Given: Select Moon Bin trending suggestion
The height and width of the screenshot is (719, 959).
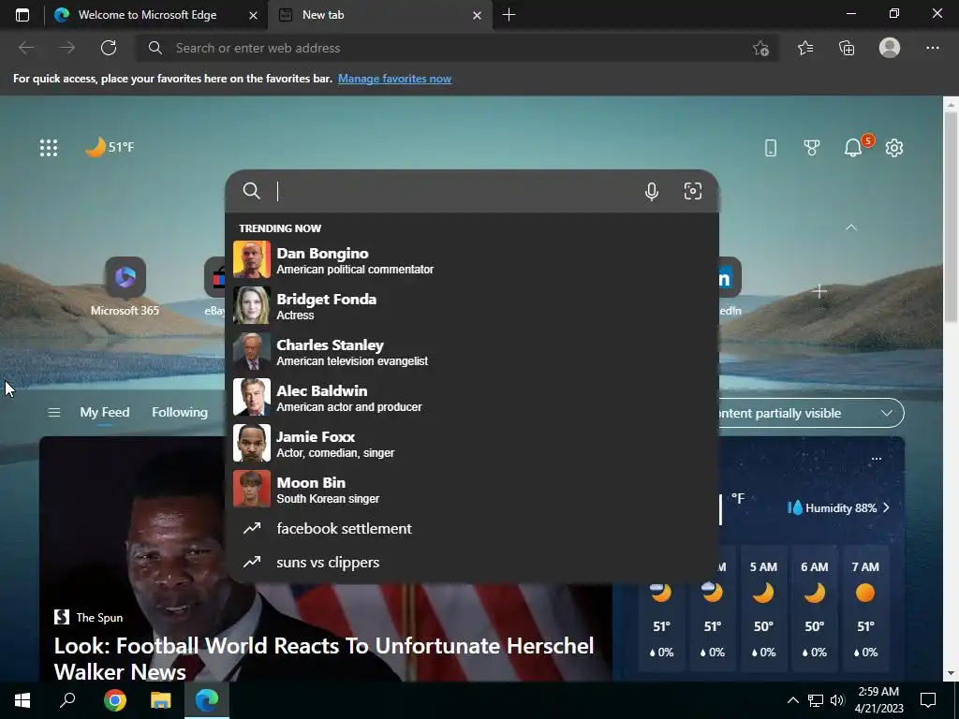Looking at the screenshot, I should [472, 489].
